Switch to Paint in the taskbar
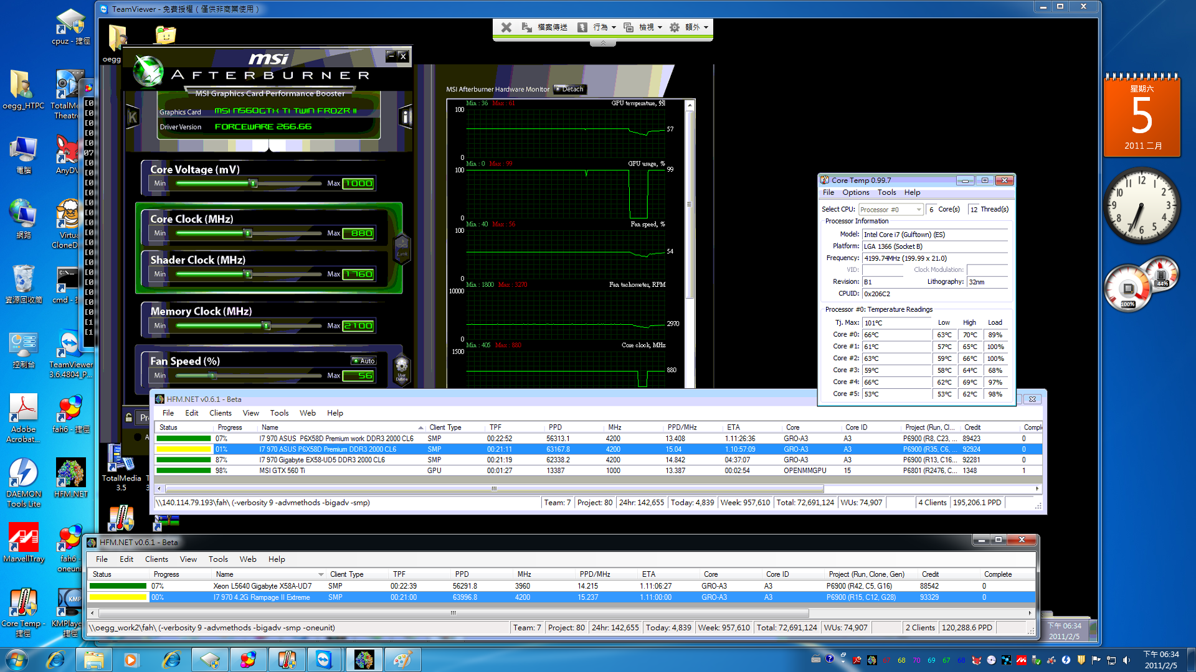The image size is (1196, 672). click(x=402, y=659)
